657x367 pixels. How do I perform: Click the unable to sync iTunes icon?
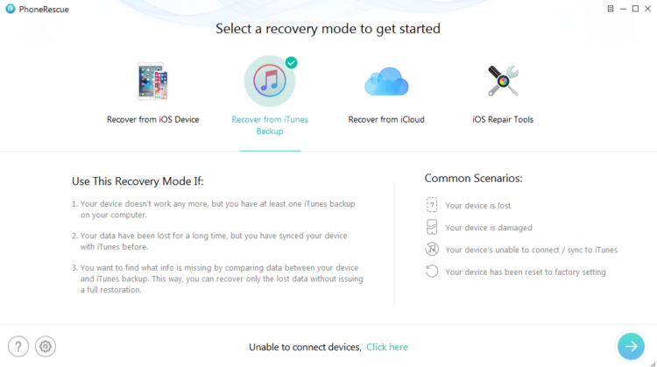pos(432,250)
